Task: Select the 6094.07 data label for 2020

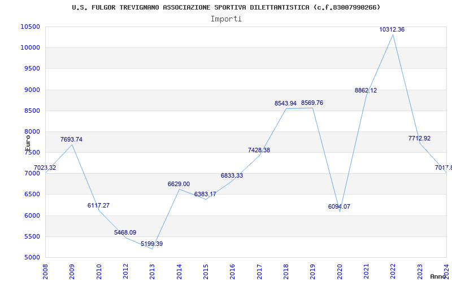Action: [x=339, y=206]
